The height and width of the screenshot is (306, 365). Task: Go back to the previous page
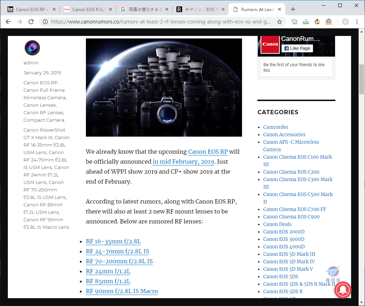(8, 22)
